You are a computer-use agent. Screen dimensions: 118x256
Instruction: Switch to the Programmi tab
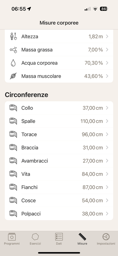tap(12, 239)
